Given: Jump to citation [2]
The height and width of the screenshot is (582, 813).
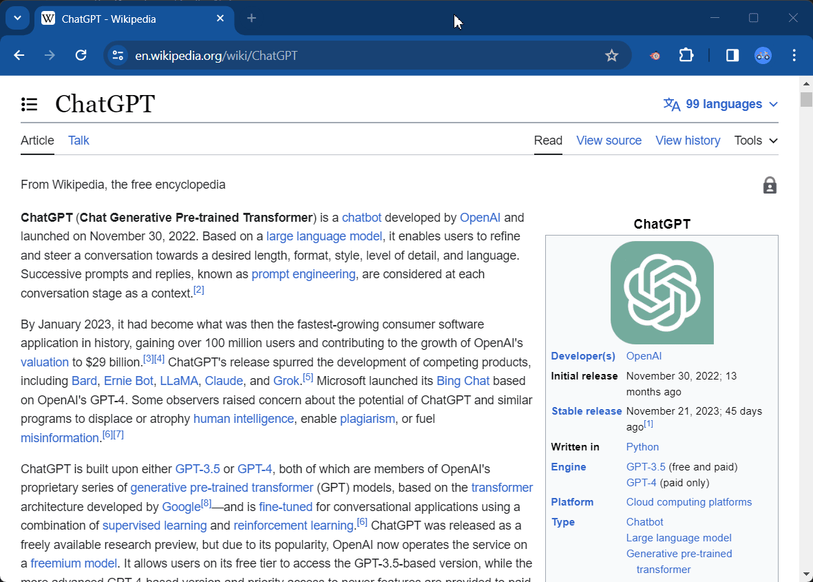Looking at the screenshot, I should 199,290.
